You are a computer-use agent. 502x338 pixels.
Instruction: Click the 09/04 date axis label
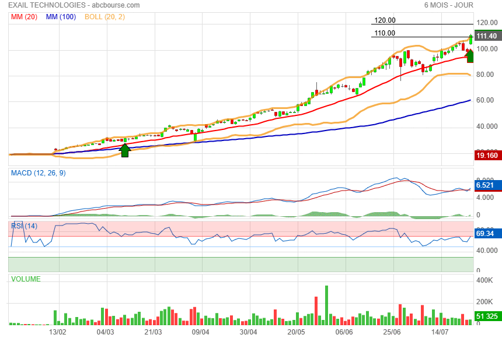click(x=200, y=332)
